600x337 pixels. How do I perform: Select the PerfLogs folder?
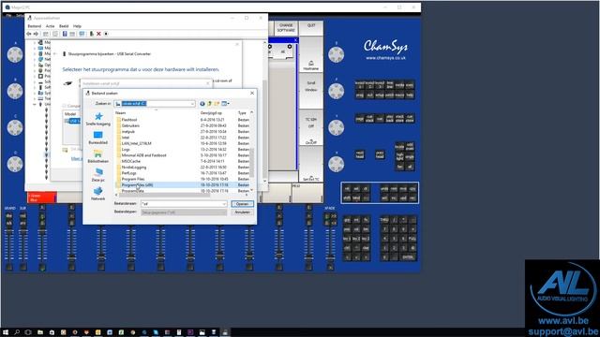point(129,173)
